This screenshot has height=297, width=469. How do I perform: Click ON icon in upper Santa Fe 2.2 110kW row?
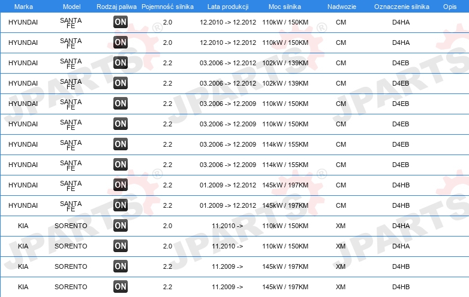pyautogui.click(x=121, y=103)
